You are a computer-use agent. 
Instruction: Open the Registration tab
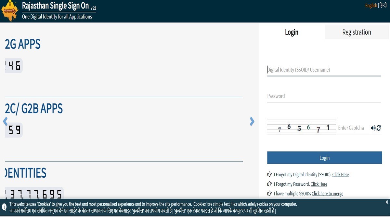(357, 32)
